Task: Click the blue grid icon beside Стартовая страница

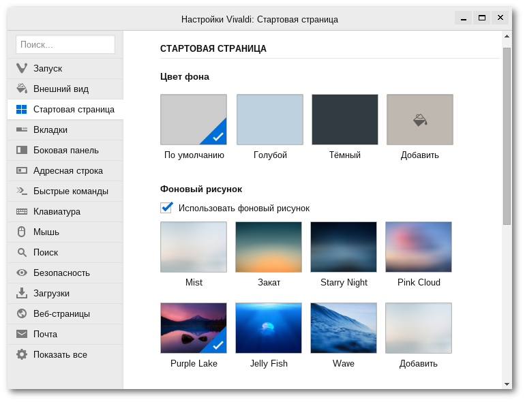Action: point(22,109)
